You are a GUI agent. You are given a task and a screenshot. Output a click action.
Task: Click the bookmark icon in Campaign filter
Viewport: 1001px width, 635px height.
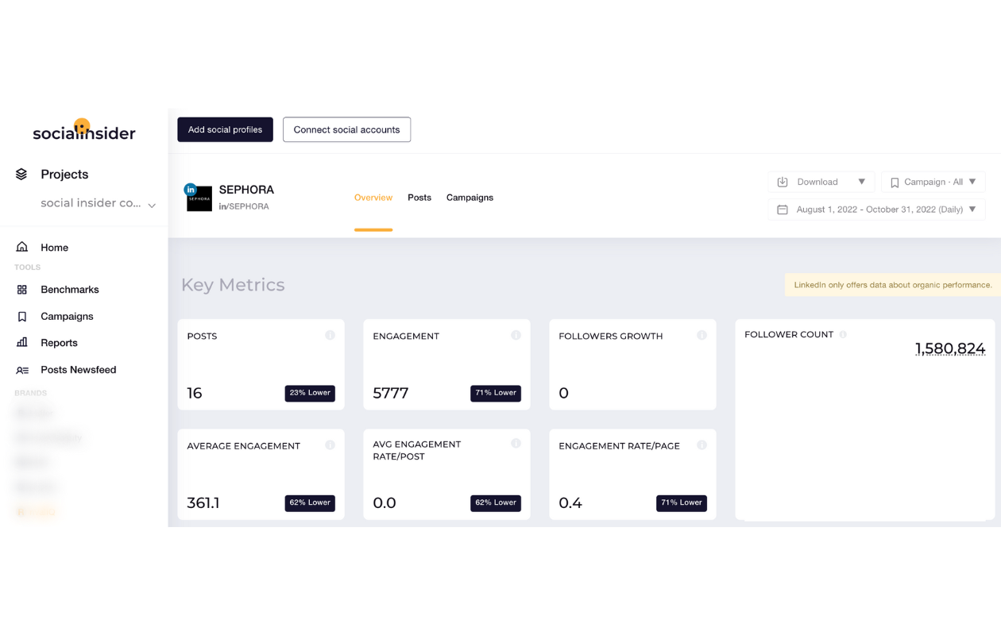pyautogui.click(x=895, y=183)
